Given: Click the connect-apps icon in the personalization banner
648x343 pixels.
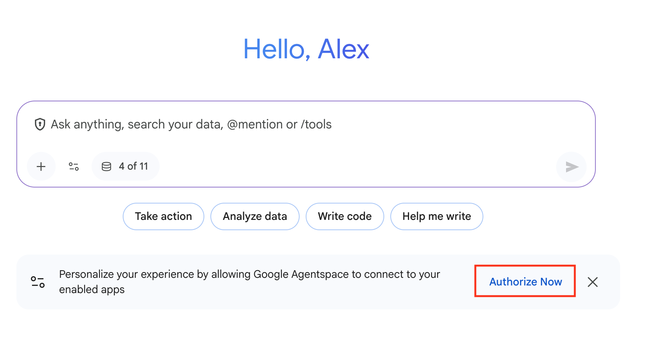Looking at the screenshot, I should [x=37, y=281].
